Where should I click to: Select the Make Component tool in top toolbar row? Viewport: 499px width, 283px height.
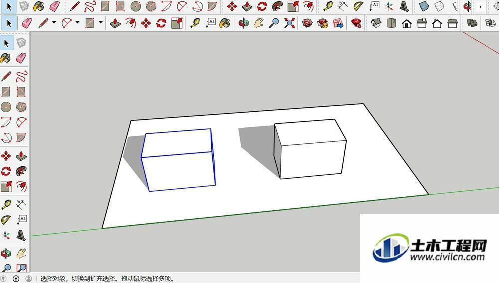(x=24, y=6)
